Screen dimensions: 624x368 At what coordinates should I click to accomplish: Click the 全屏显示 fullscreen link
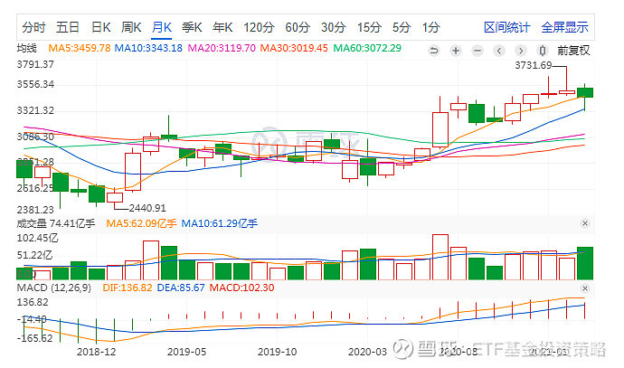pos(564,26)
